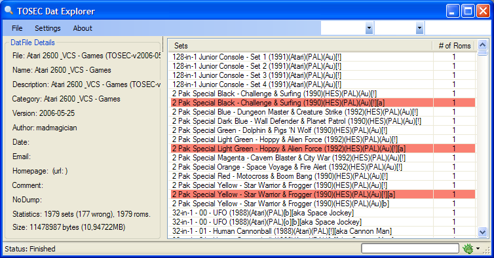The width and height of the screenshot is (494, 258).
Task: Click the Homepage: (url: ) line
Action: pos(40,171)
